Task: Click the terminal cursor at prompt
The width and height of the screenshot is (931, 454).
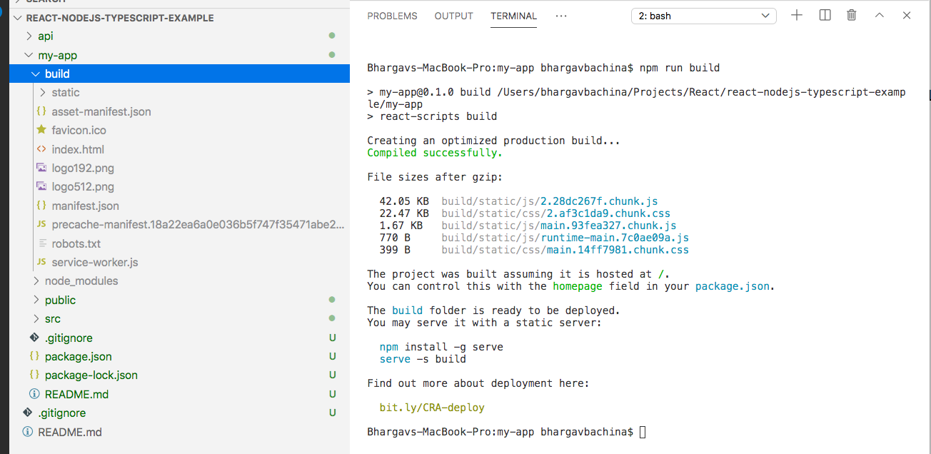Action: [643, 432]
